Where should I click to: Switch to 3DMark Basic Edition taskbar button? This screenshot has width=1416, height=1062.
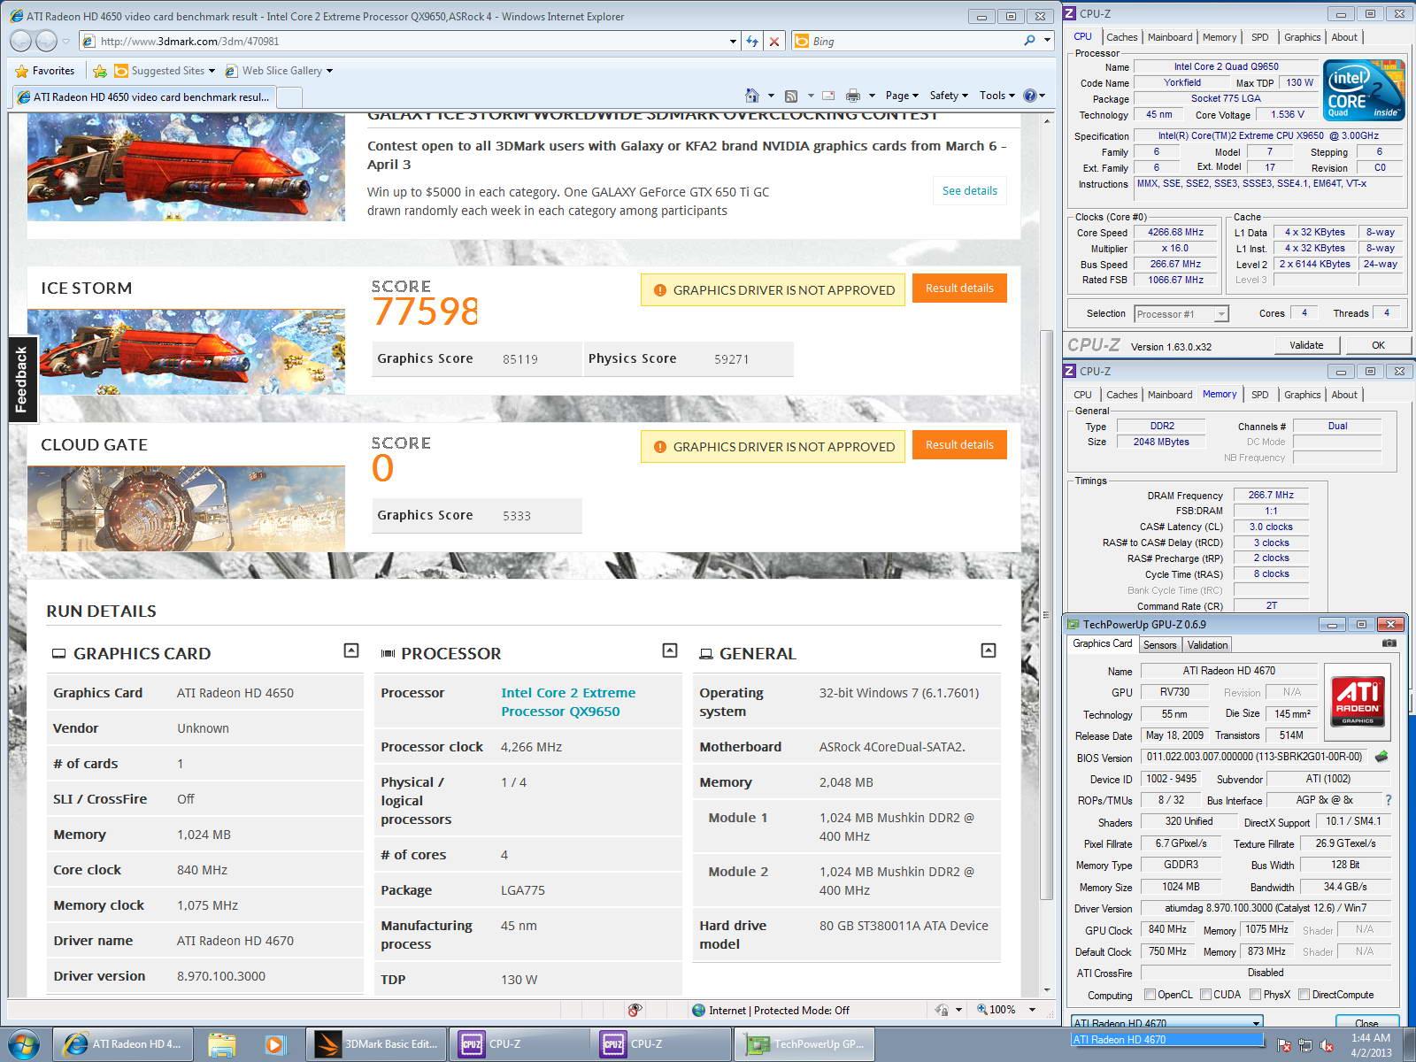(376, 1044)
